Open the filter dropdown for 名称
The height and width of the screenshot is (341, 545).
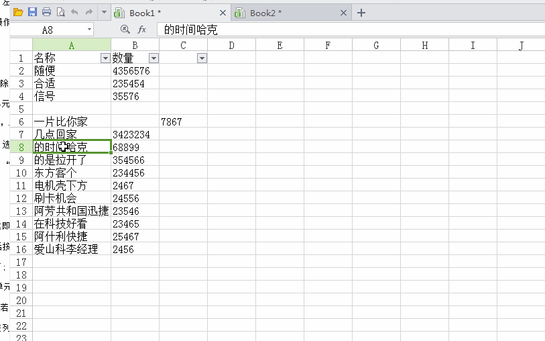click(x=105, y=58)
